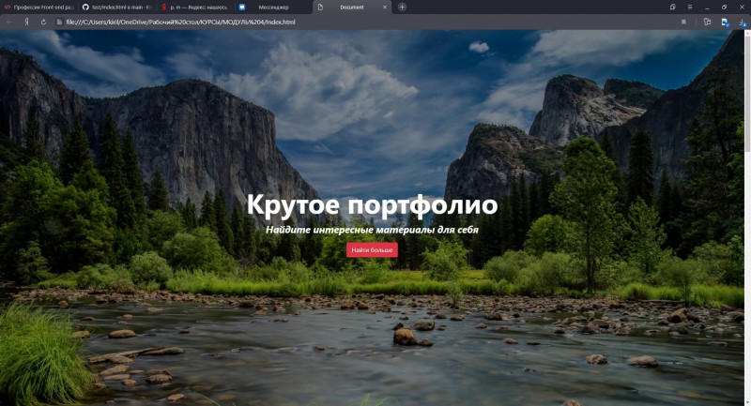Switch to the Яндекс search results tab

pos(195,8)
